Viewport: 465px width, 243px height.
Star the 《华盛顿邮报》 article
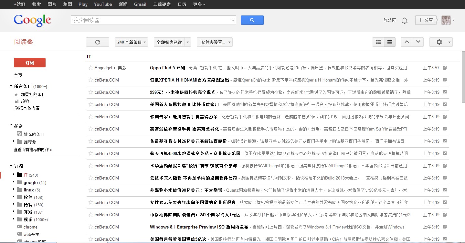(x=91, y=166)
